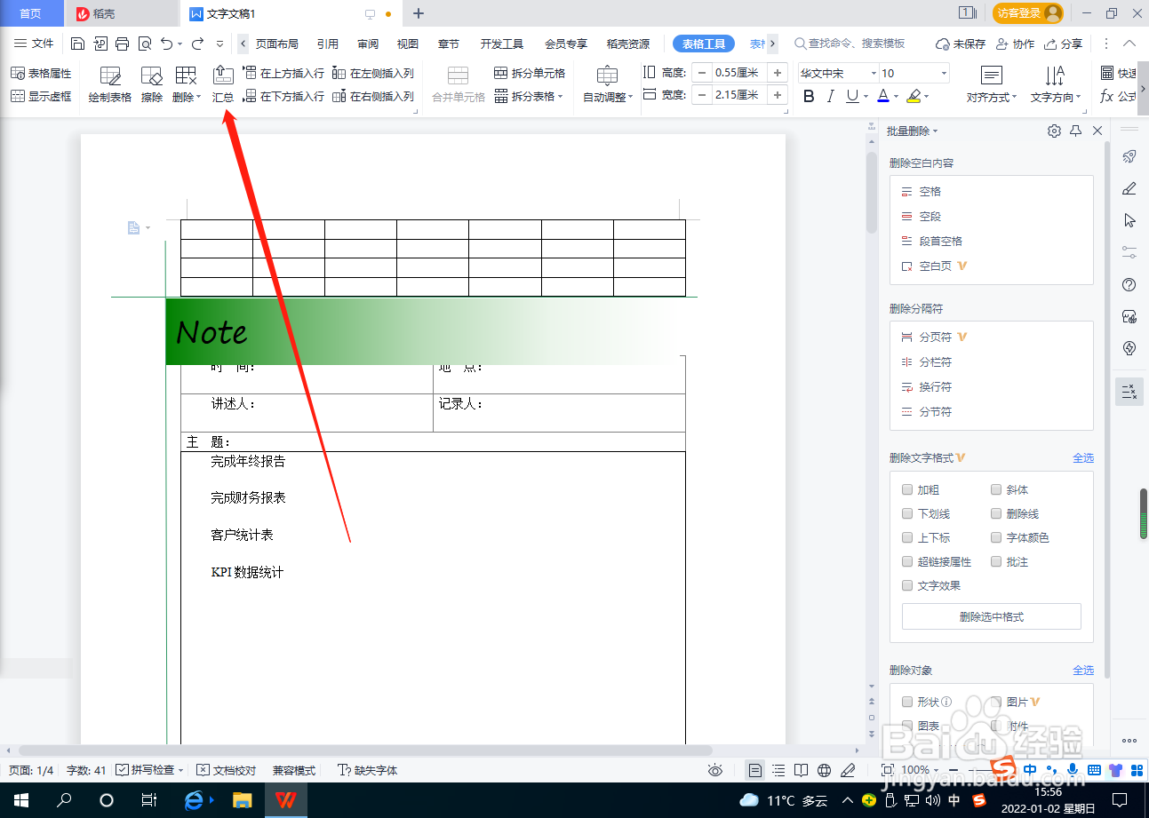This screenshot has width=1149, height=818.
Task: Pin the 批量删除 side panel
Action: [1075, 131]
